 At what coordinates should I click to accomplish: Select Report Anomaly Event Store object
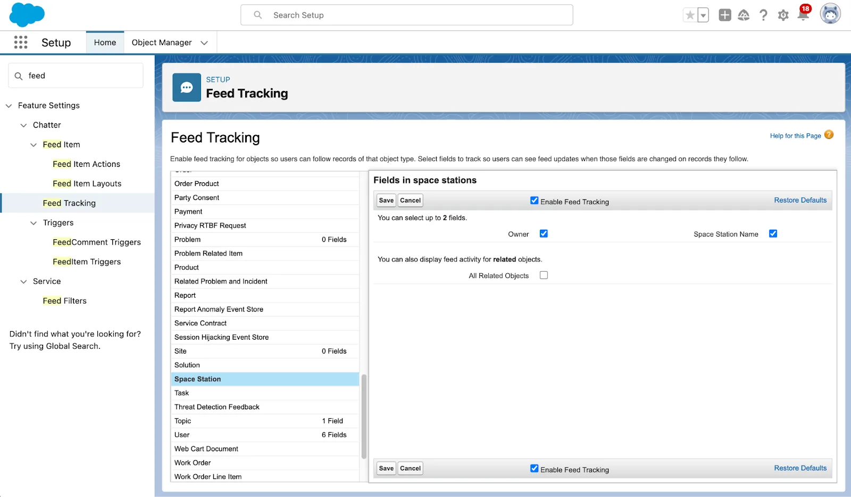(265, 309)
